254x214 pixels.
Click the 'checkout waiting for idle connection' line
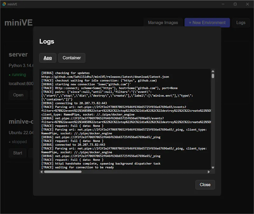(99, 81)
